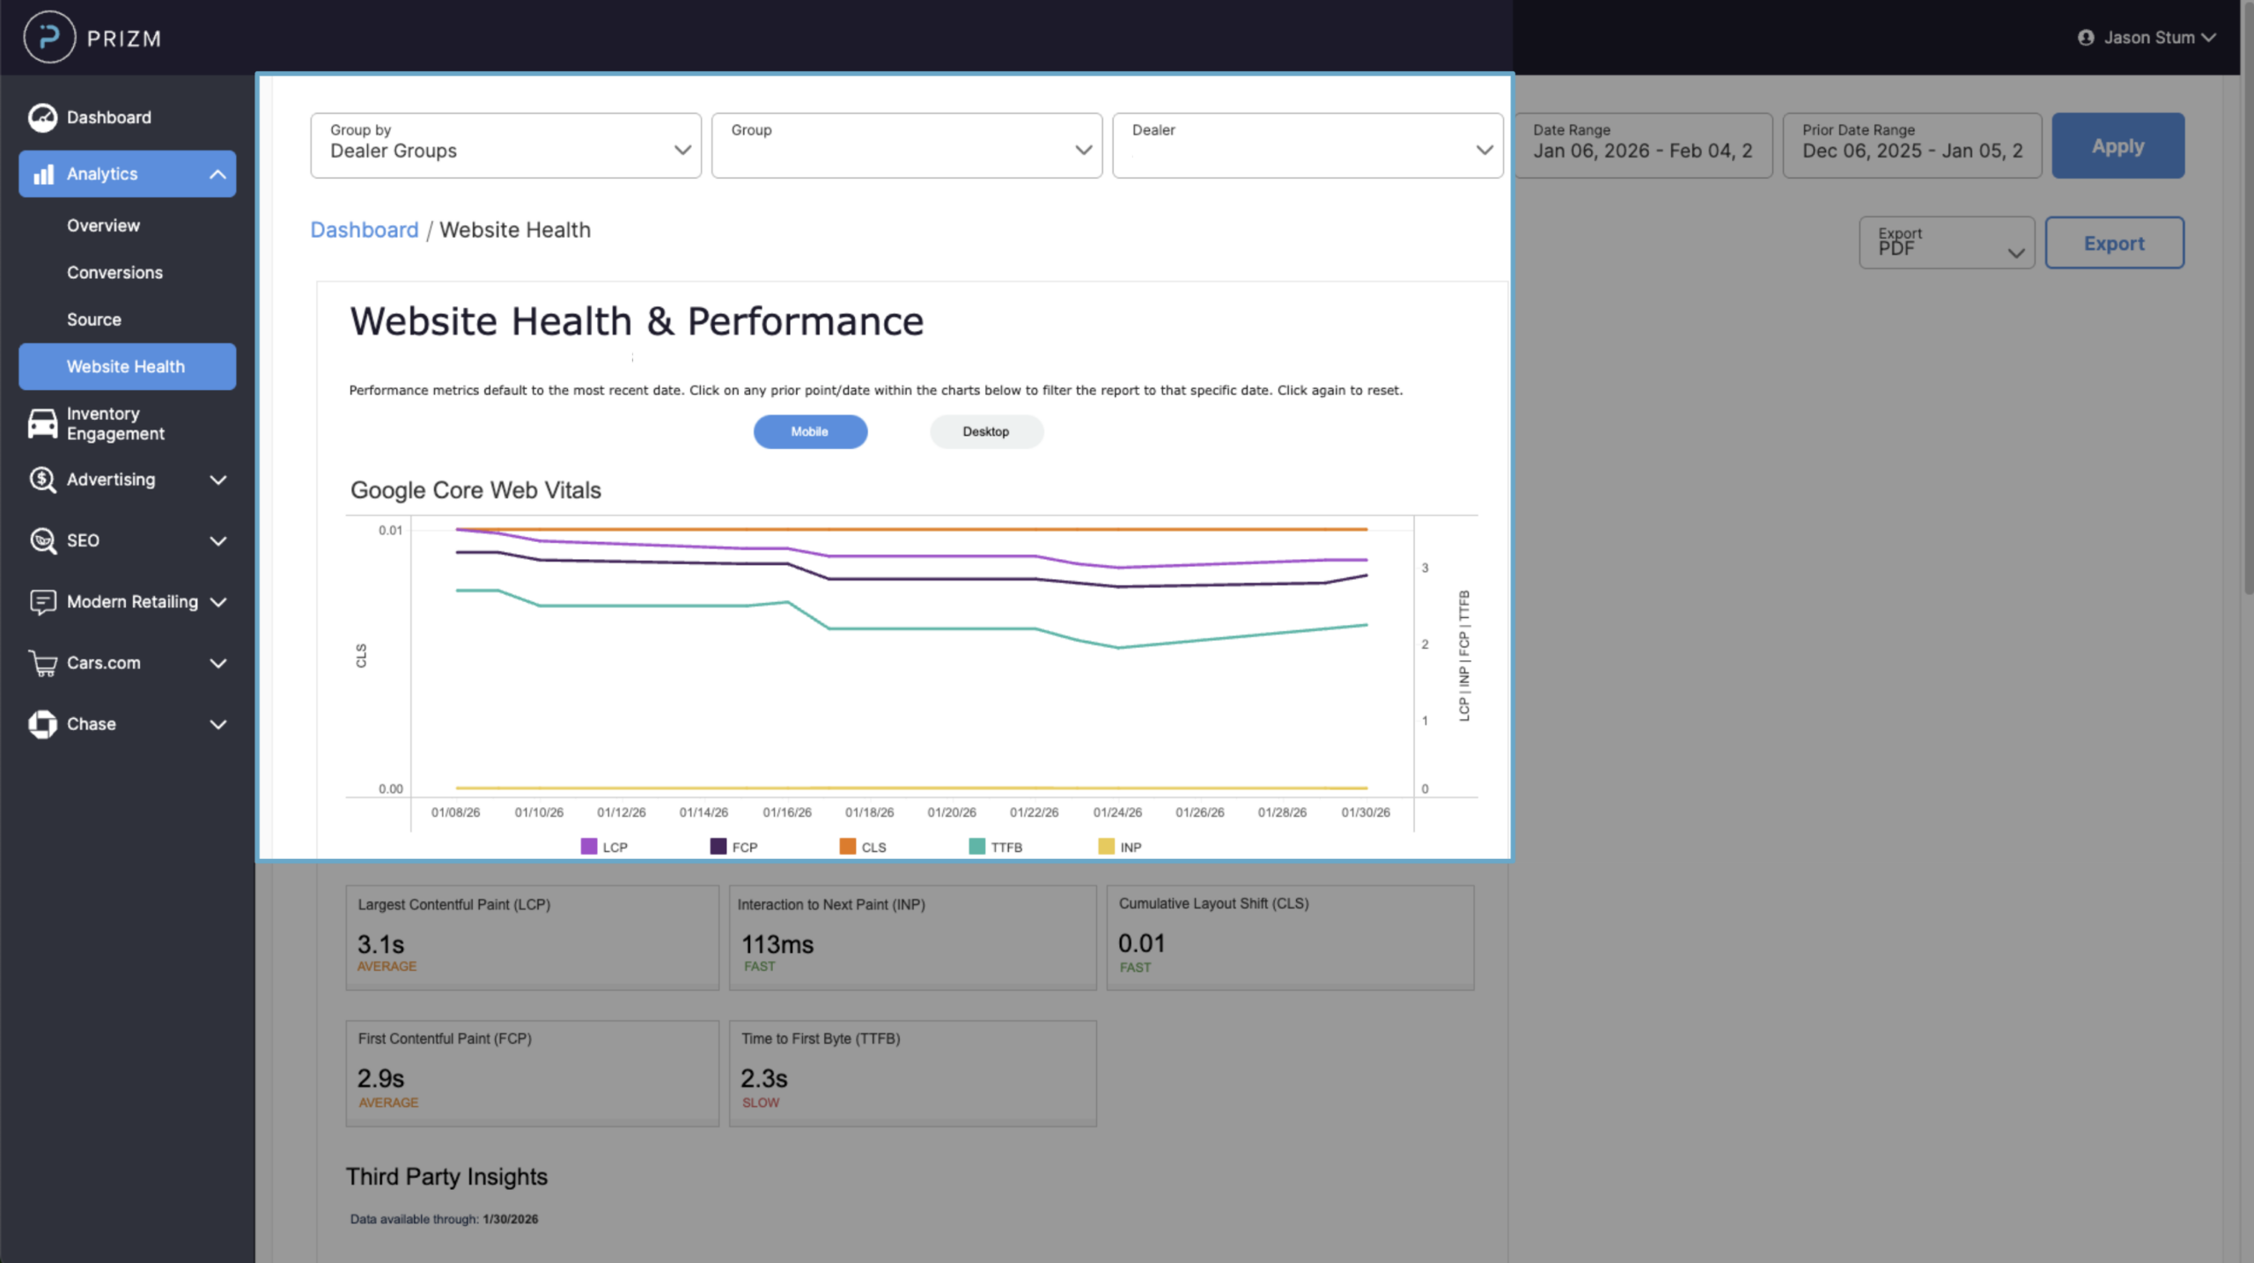Open the Dashboard gauge icon in sidebar
This screenshot has width=2254, height=1263.
coord(42,117)
